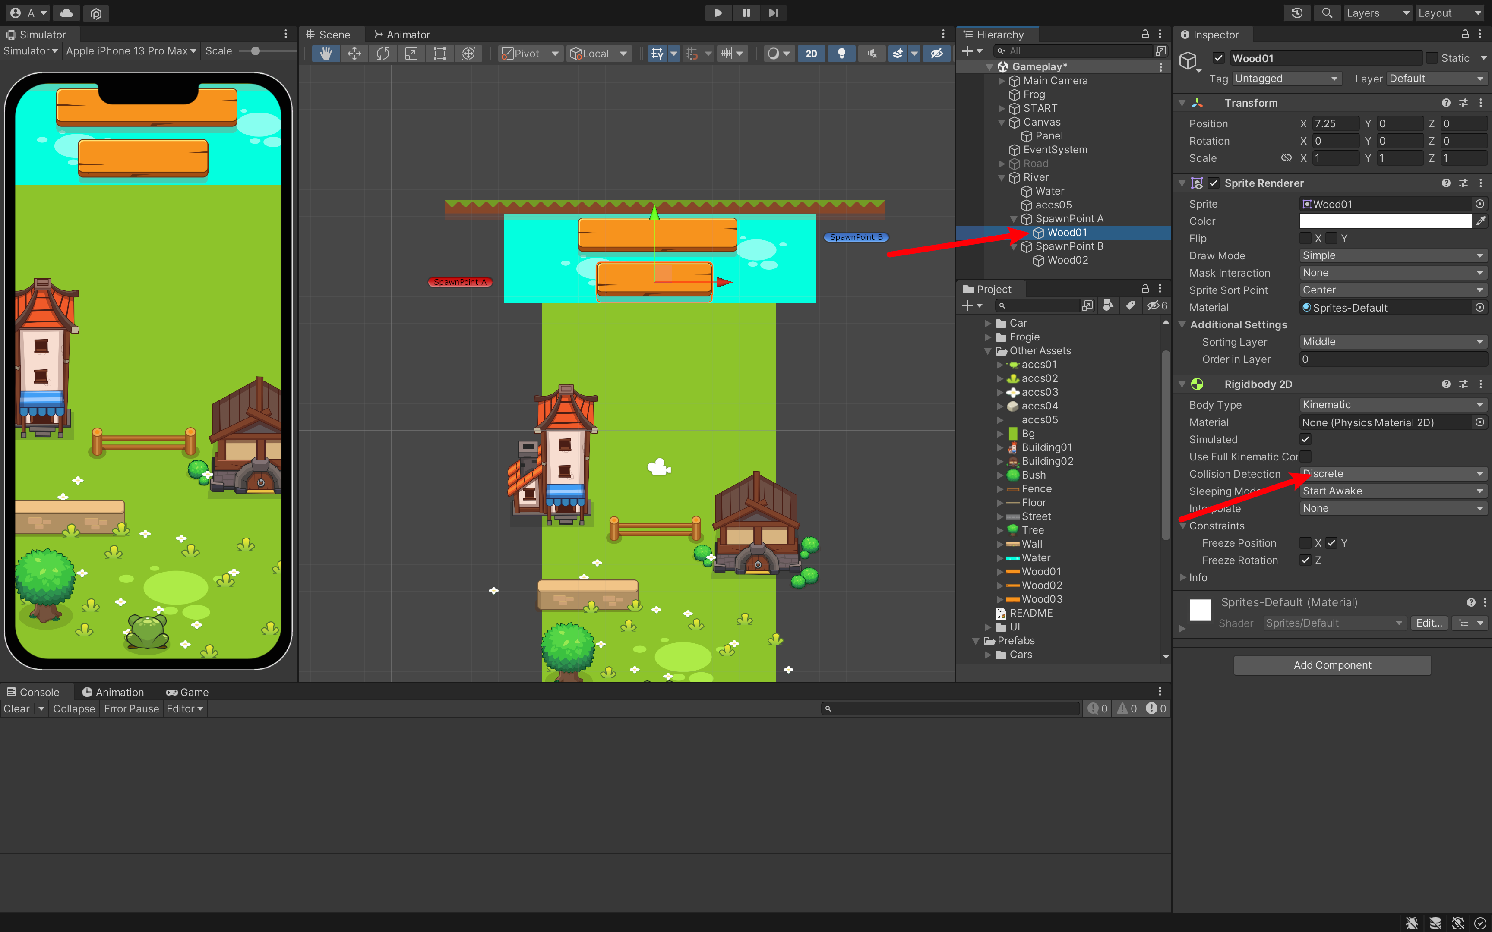Screen dimensions: 1492x932
Task: Select the Transform tool
Action: click(x=468, y=54)
